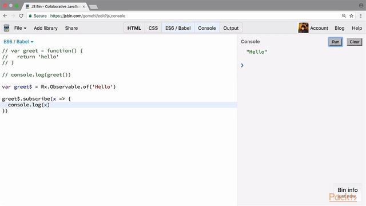Toggle the CSS panel
The image size is (366, 206).
(153, 28)
